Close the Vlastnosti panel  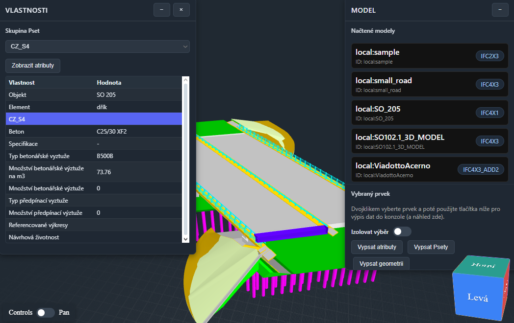click(x=181, y=10)
